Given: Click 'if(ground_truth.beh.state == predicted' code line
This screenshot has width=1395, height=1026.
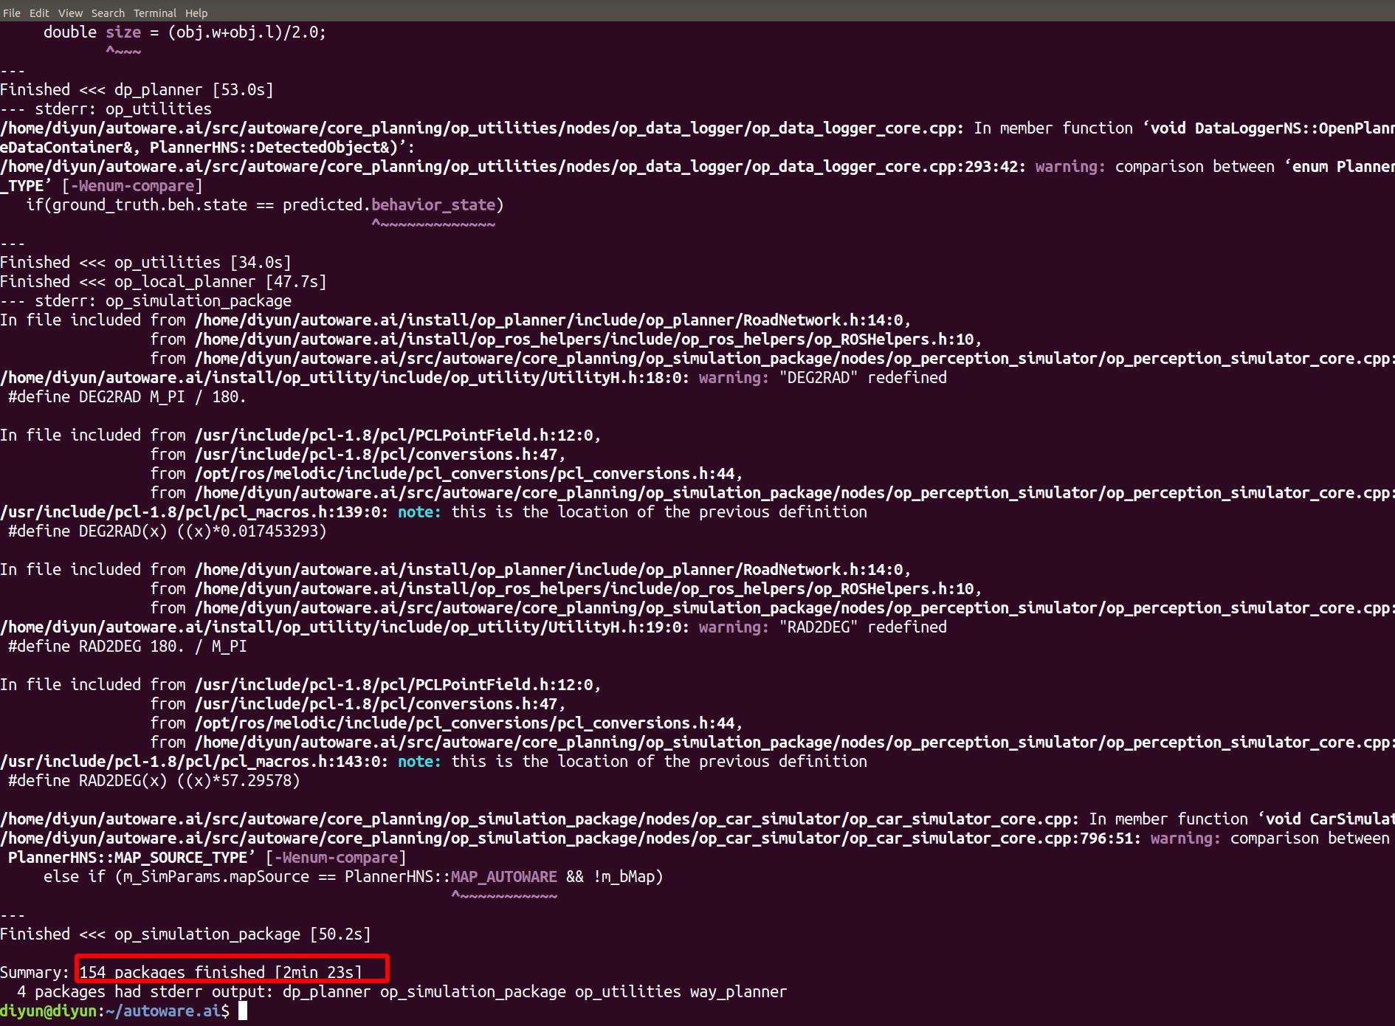Looking at the screenshot, I should pos(265,205).
